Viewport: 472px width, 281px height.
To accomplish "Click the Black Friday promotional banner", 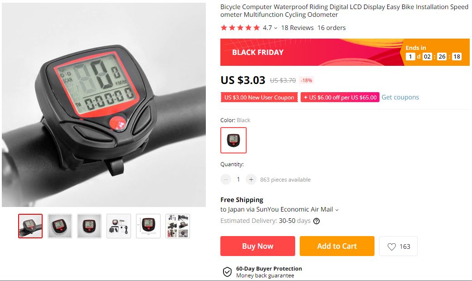I will (x=345, y=52).
